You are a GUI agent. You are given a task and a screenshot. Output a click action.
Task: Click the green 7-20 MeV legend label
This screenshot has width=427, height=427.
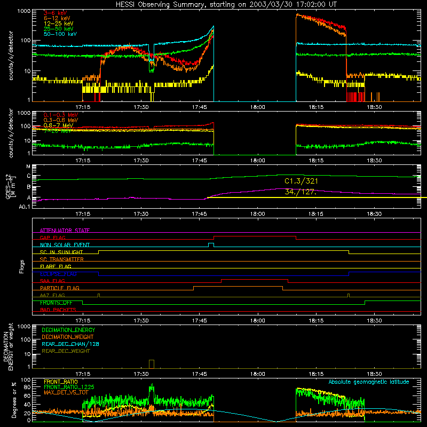coord(57,131)
